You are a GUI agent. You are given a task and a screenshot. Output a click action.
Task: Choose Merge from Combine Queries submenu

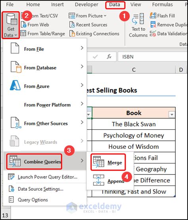(x=108, y=162)
